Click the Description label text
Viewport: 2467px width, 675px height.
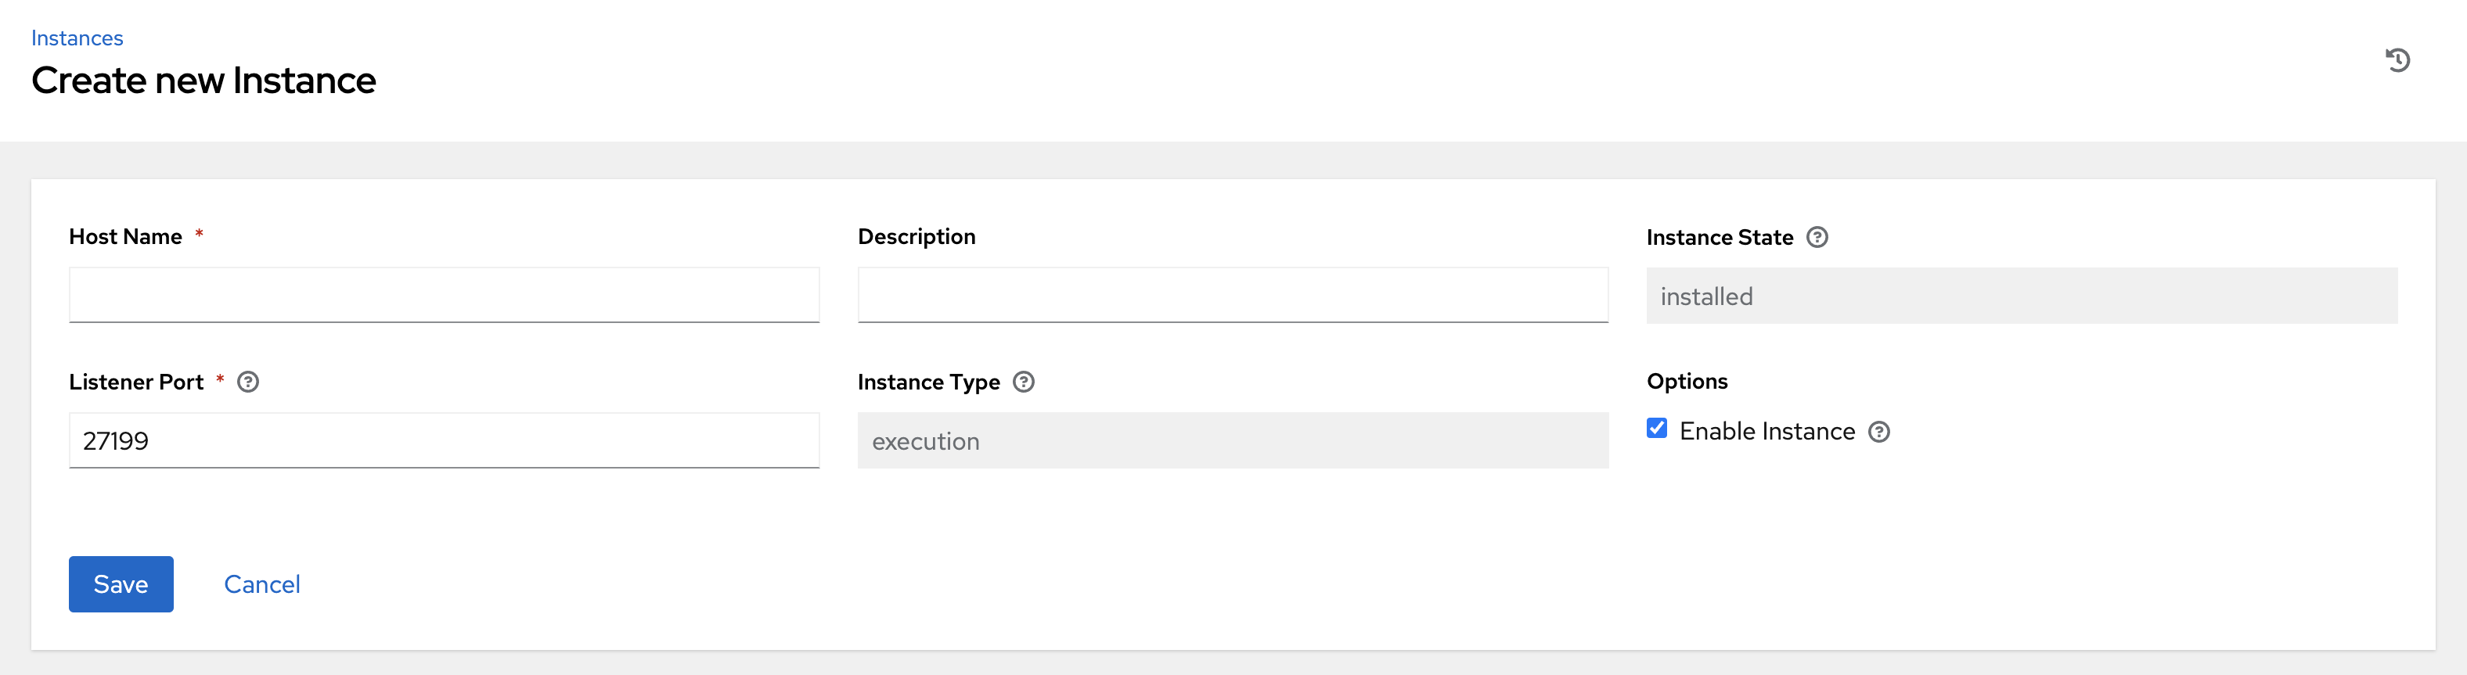click(916, 236)
